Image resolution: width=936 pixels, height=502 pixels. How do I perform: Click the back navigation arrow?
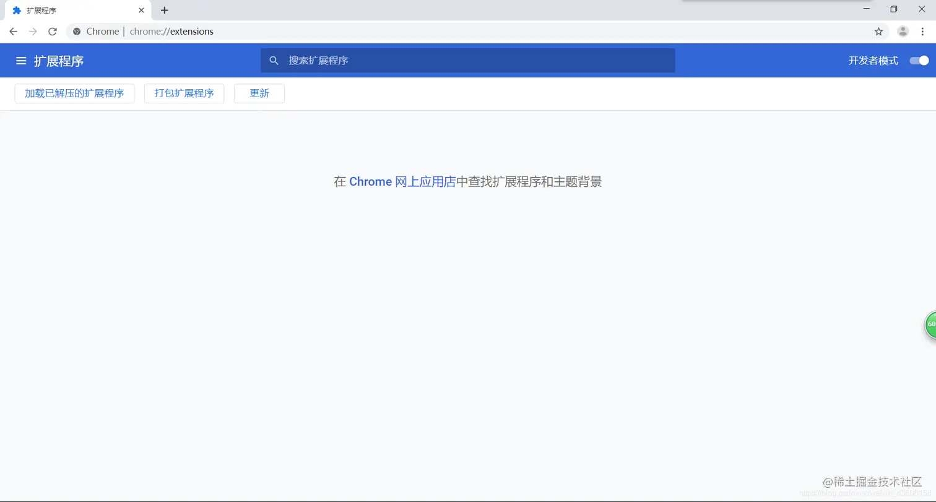(x=12, y=31)
